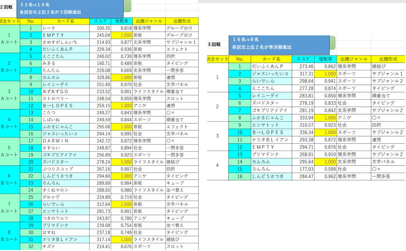The image size is (406, 251).
Task: Select the 3回戦 score cell '278.19'
Action: 303,103
